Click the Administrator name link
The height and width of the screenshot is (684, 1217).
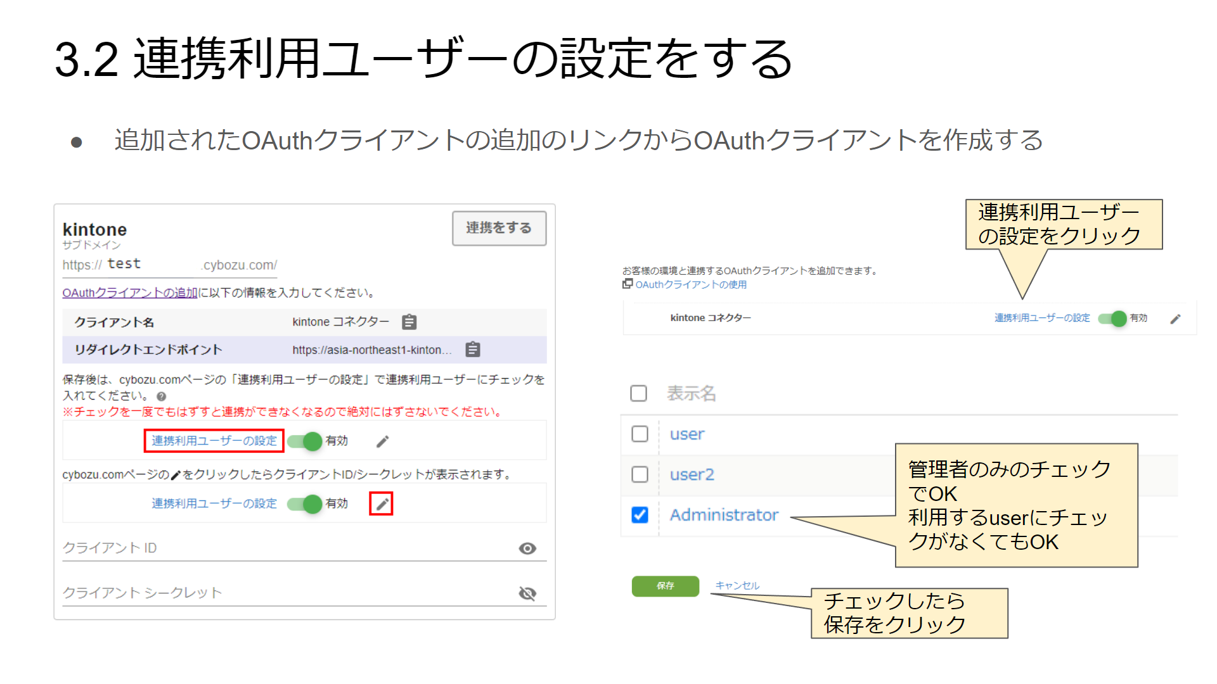point(724,515)
